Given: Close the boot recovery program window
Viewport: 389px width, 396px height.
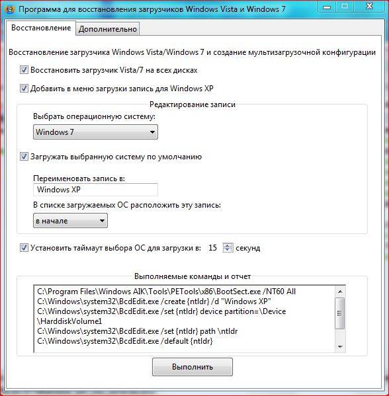Looking at the screenshot, I should pos(369,7).
